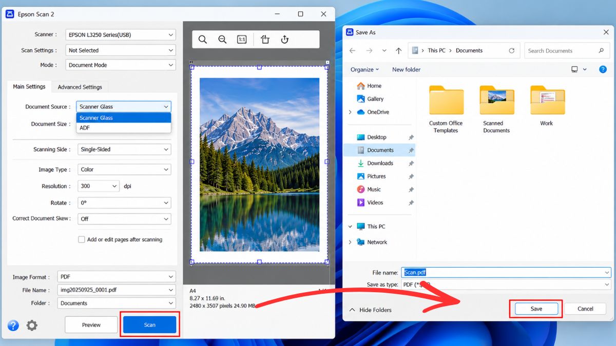The height and width of the screenshot is (346, 616).
Task: Choose ADF from Document Source list
Action: (x=123, y=128)
